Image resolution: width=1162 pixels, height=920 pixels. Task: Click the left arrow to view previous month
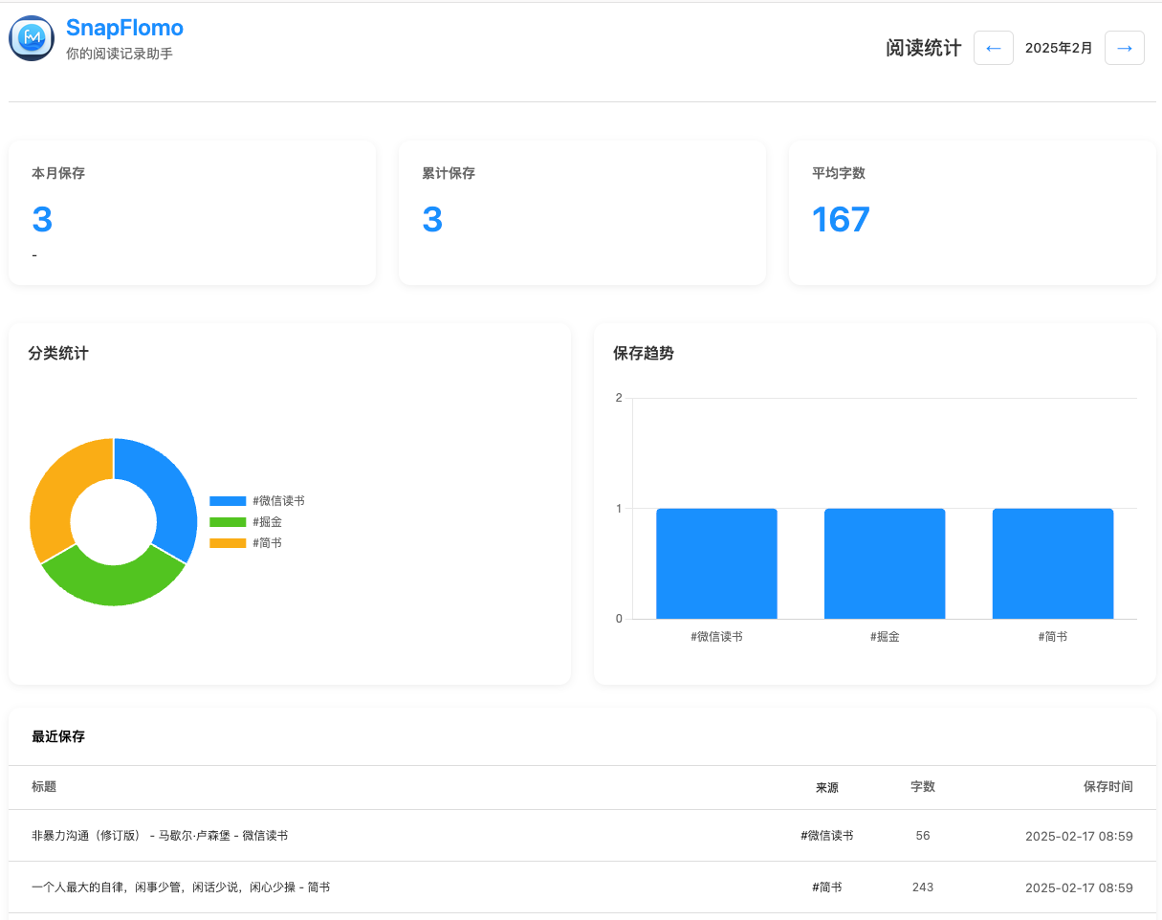point(993,47)
